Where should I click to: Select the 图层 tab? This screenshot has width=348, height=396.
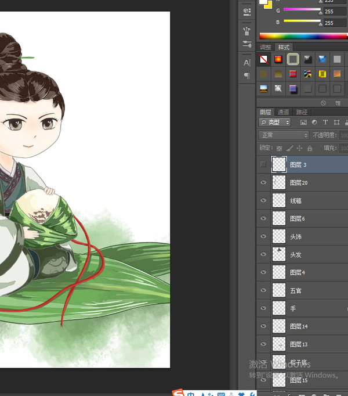266,112
